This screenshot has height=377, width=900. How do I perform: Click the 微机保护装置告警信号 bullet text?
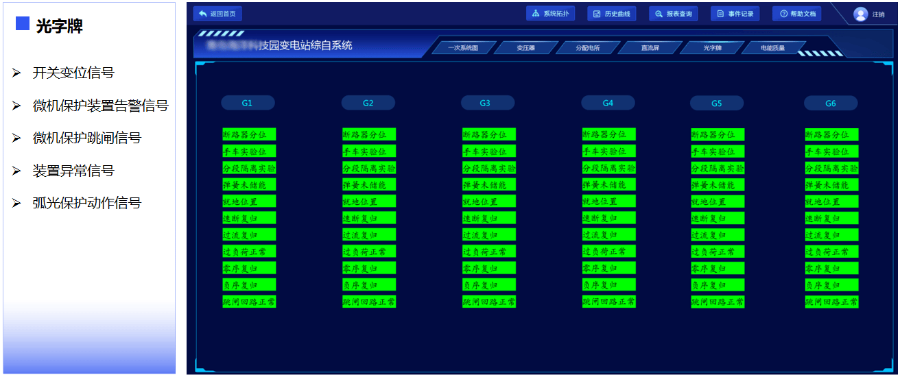pos(100,106)
